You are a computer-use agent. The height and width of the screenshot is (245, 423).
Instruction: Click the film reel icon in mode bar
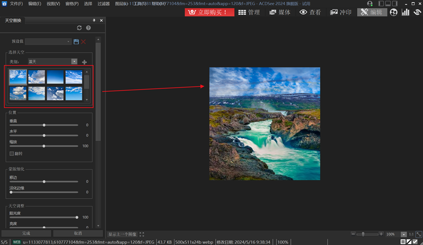(x=393, y=12)
